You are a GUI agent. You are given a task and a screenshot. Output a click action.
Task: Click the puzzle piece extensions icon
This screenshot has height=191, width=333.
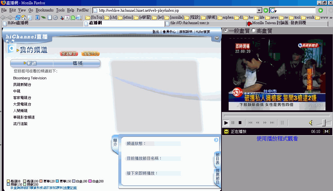tap(73, 17)
